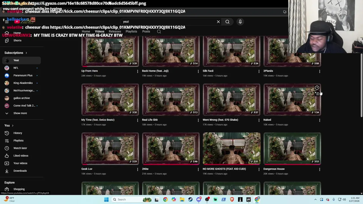This screenshot has height=204, width=363.
Task: Open the options menu for NO MORE GHOSTS
Action: 259,169
